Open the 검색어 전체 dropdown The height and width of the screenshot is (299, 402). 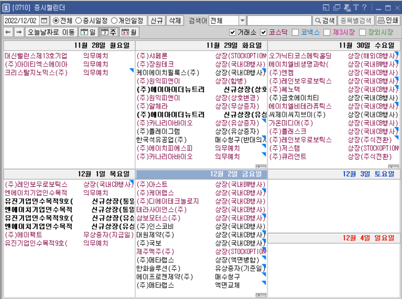[242, 21]
